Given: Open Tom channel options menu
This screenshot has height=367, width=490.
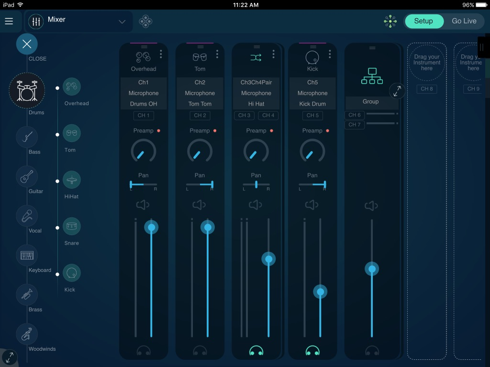Looking at the screenshot, I should point(217,54).
